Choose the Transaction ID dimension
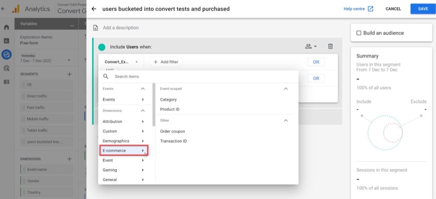This screenshot has height=199, width=436. 173,141
